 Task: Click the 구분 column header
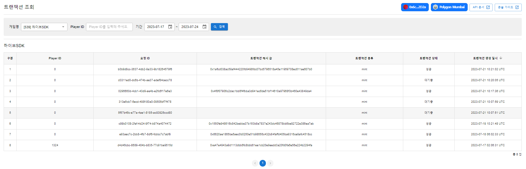pyautogui.click(x=10, y=58)
